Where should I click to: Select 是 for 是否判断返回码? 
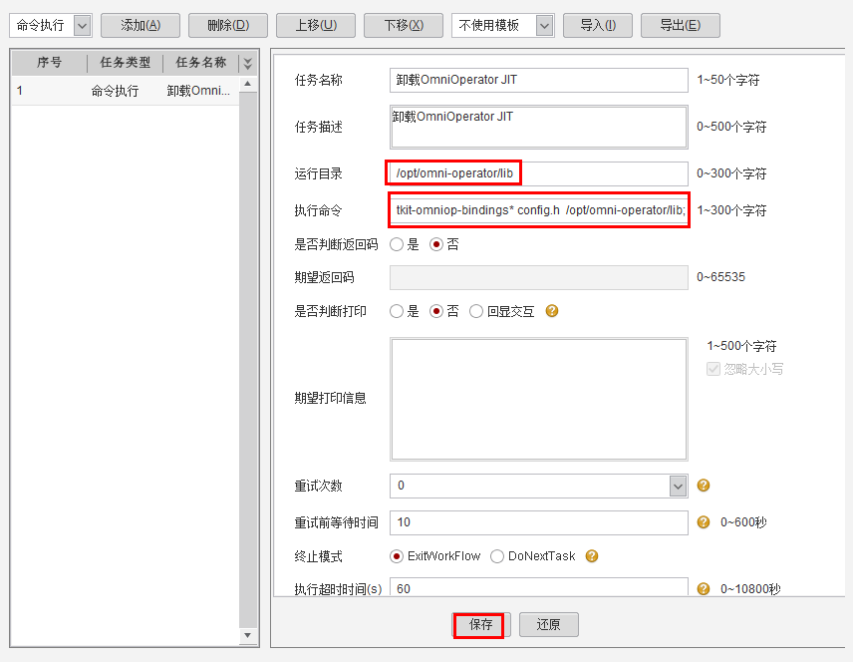[x=397, y=244]
